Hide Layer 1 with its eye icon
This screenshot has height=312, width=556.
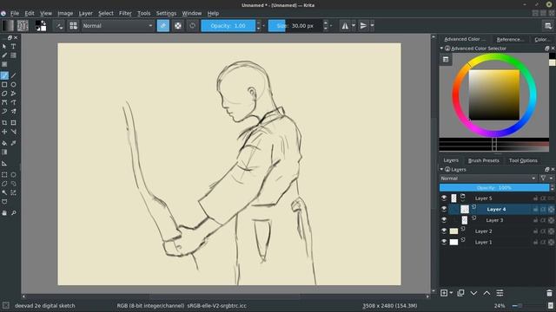pyautogui.click(x=444, y=242)
